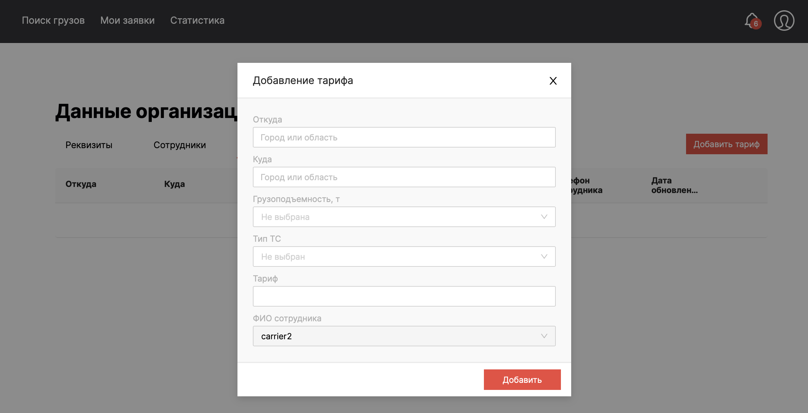Click the notification badge showing 6
The image size is (808, 413).
click(756, 24)
